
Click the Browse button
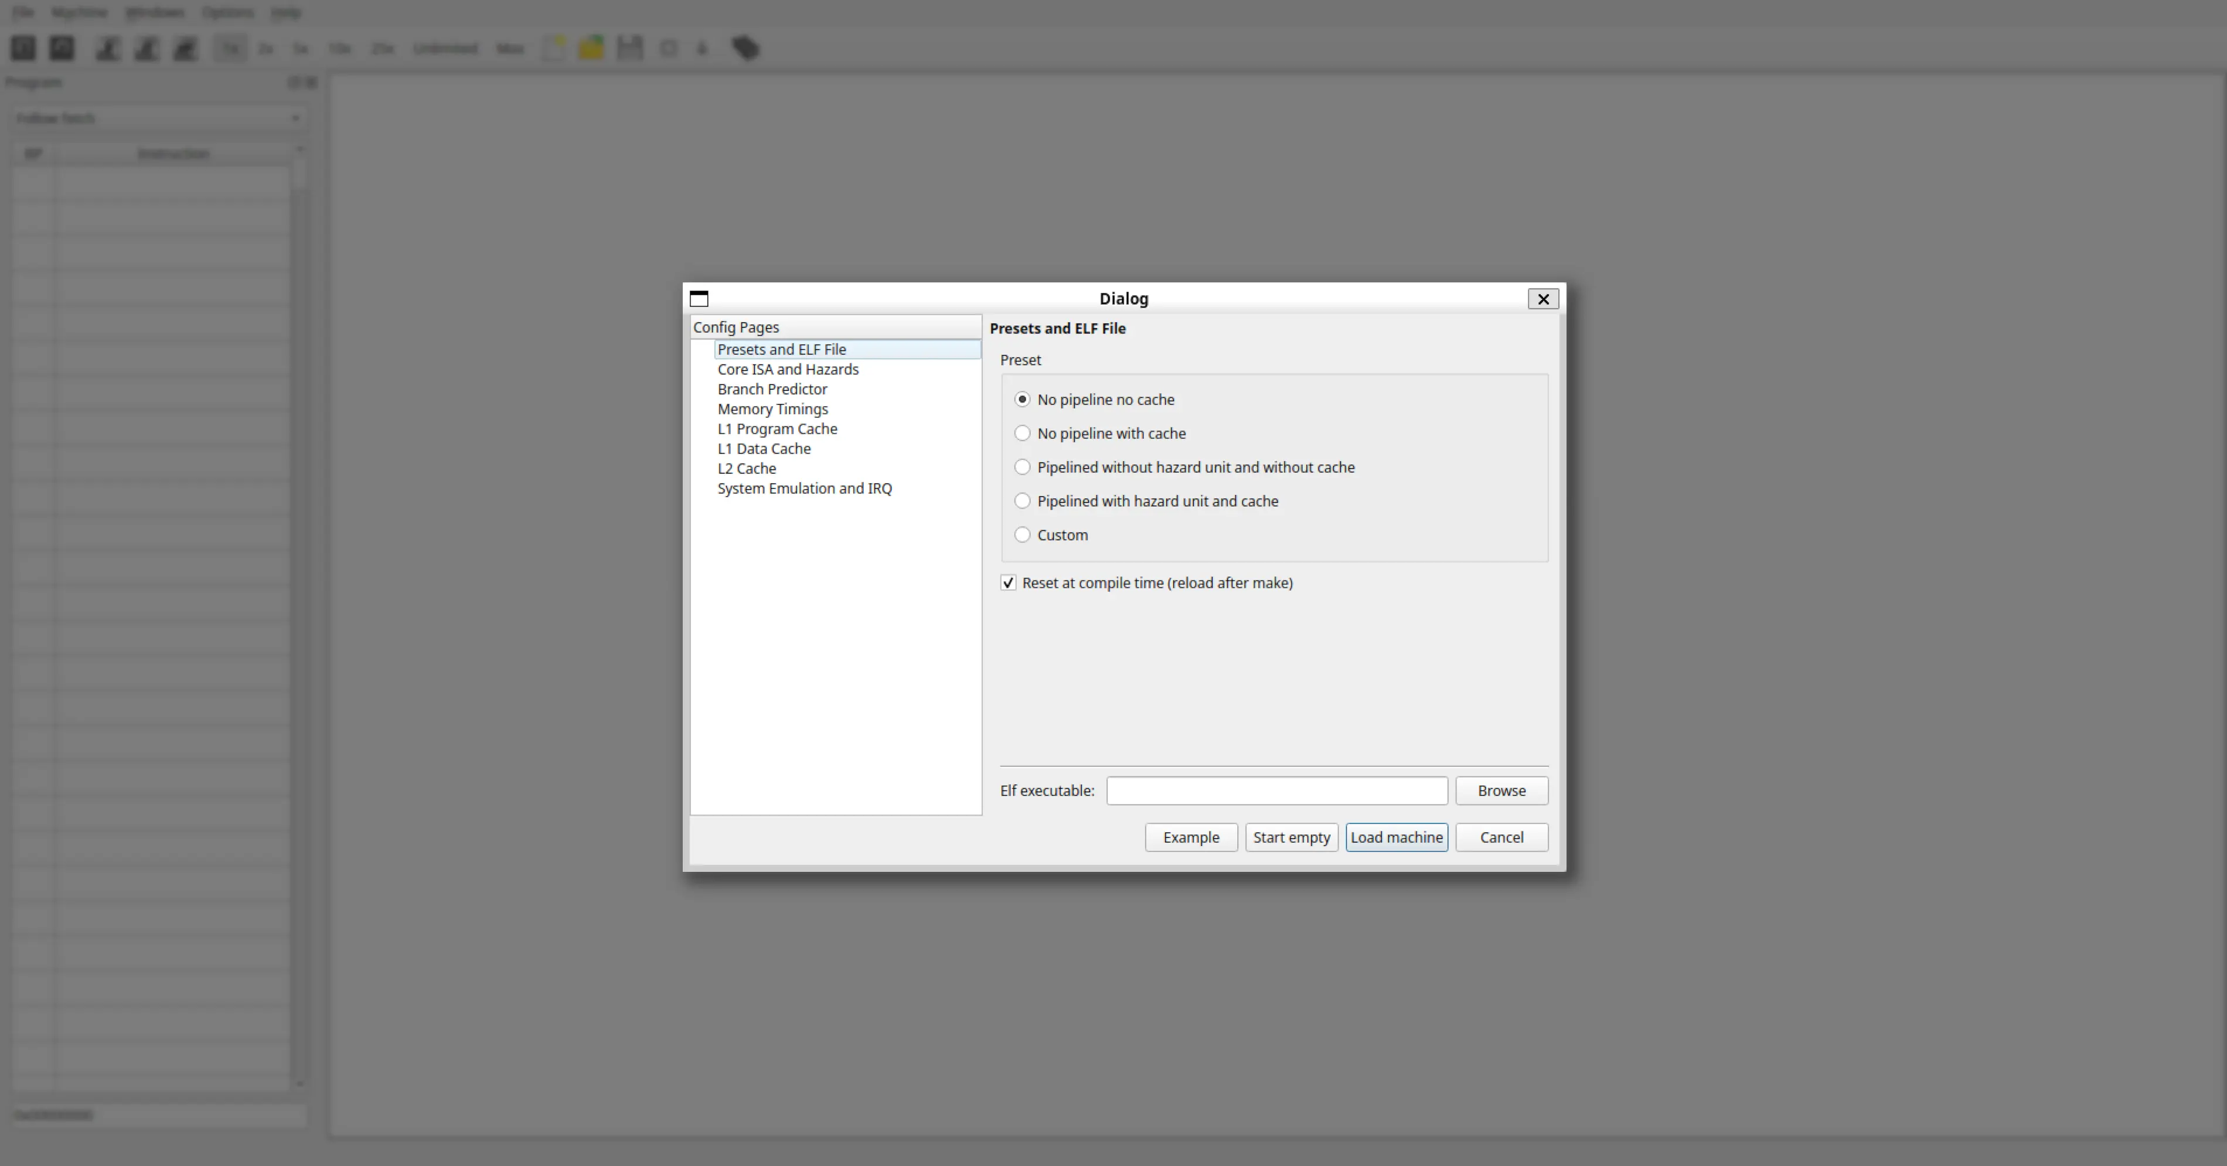1501,791
